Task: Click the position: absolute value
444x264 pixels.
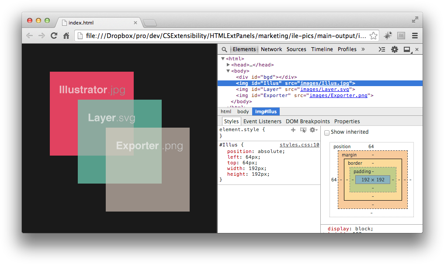Action: pos(271,151)
